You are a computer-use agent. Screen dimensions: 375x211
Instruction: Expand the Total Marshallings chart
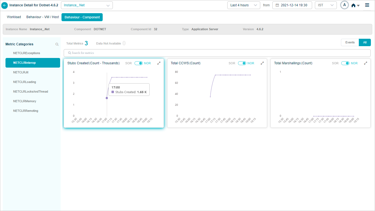pos(365,63)
